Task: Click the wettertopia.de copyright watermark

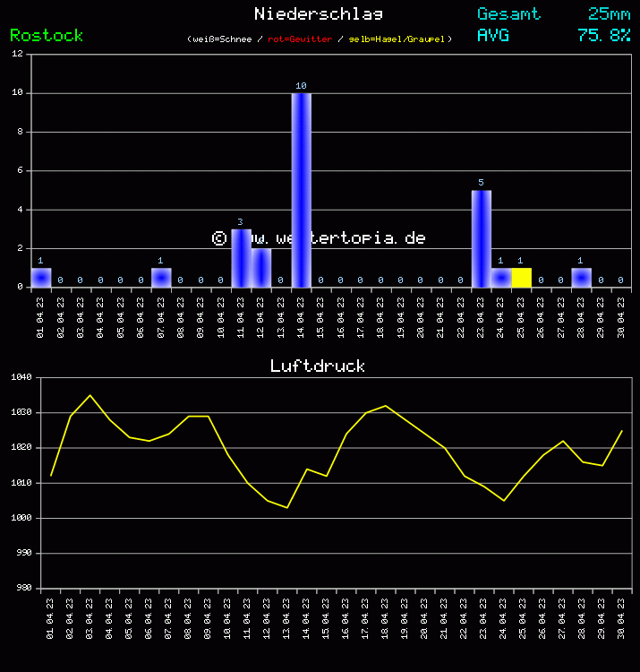Action: coord(319,237)
